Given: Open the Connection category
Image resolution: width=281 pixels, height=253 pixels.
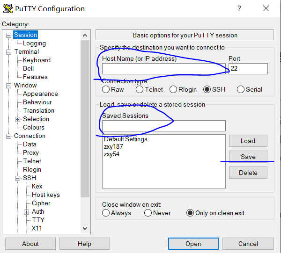Looking at the screenshot, I should 30,136.
